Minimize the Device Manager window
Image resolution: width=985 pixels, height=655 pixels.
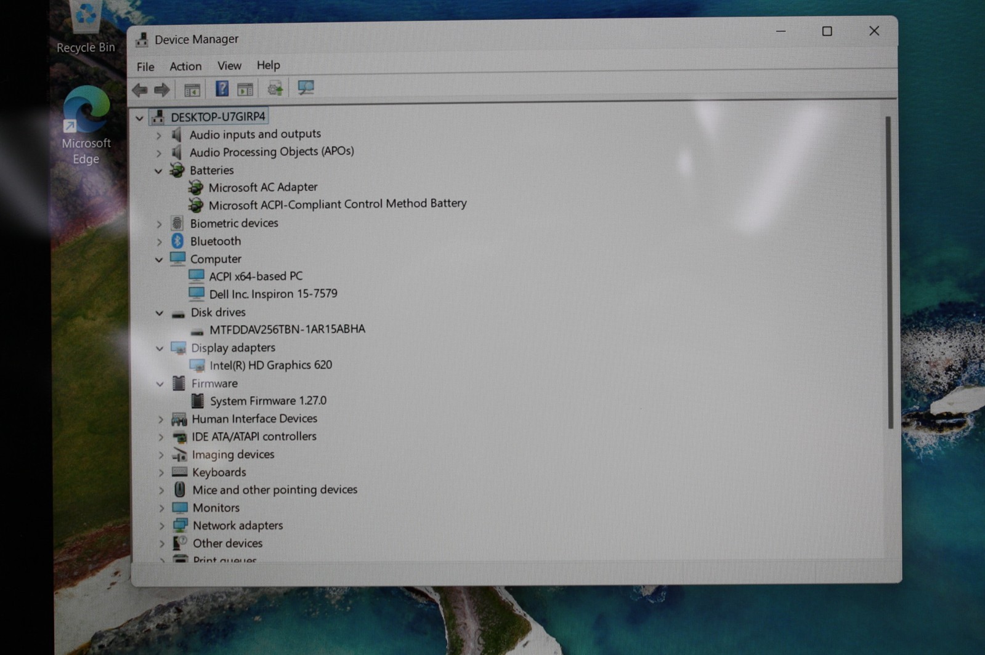(x=781, y=31)
